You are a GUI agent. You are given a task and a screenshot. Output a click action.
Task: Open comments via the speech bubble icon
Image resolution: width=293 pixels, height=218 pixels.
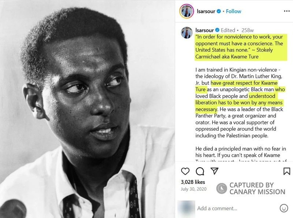[x=200, y=171]
